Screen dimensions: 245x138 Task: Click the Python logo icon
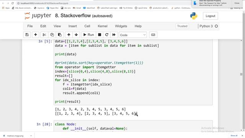[x=194, y=16]
